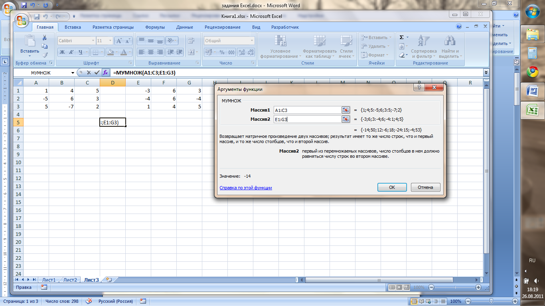The height and width of the screenshot is (306, 545).
Task: Toggle underline Ч formatting
Action: click(x=81, y=52)
